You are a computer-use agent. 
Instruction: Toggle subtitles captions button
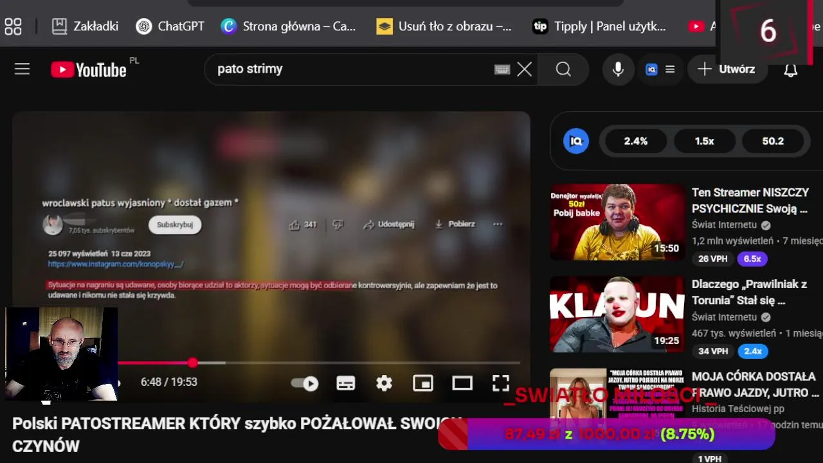pos(346,384)
